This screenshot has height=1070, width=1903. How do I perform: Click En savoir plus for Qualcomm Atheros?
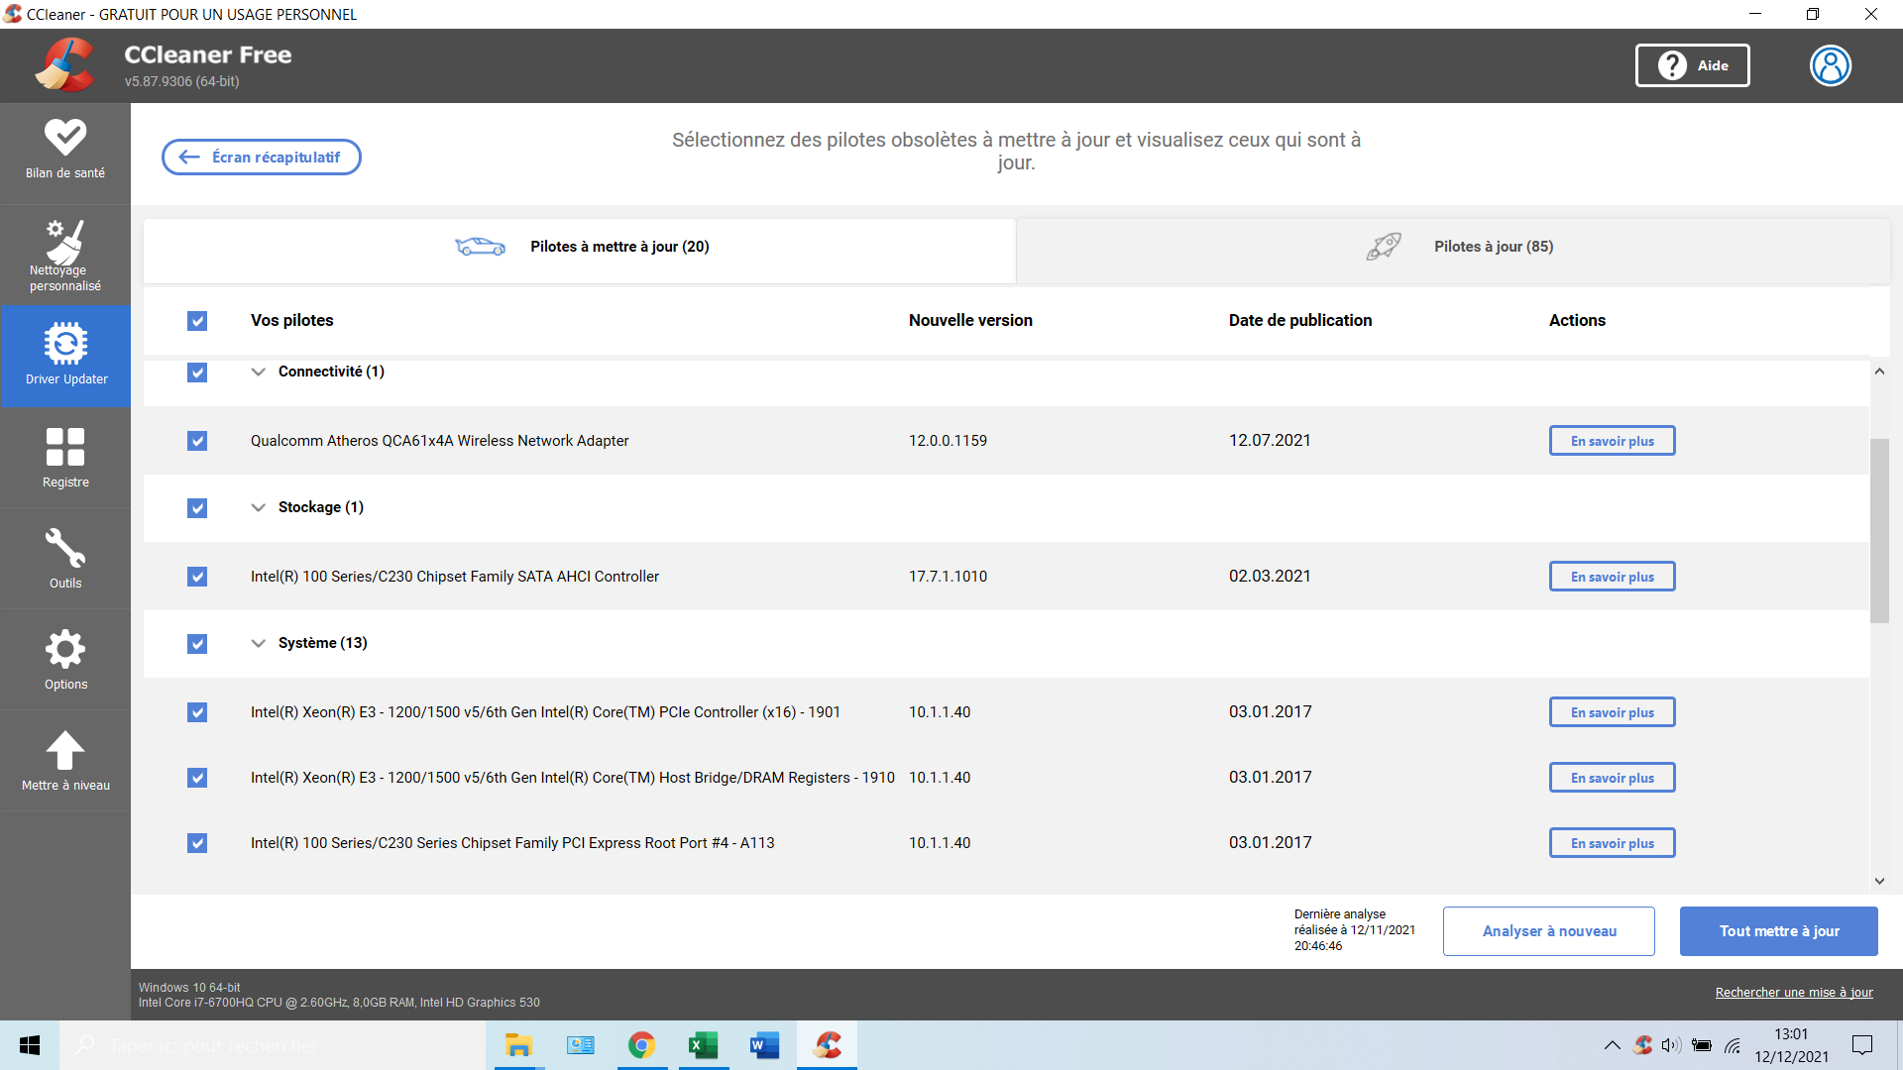click(1613, 441)
